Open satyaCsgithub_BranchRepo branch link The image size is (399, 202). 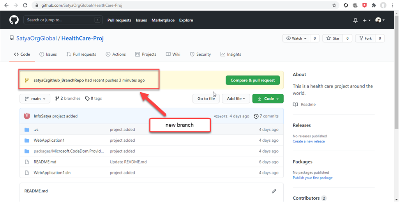[59, 80]
